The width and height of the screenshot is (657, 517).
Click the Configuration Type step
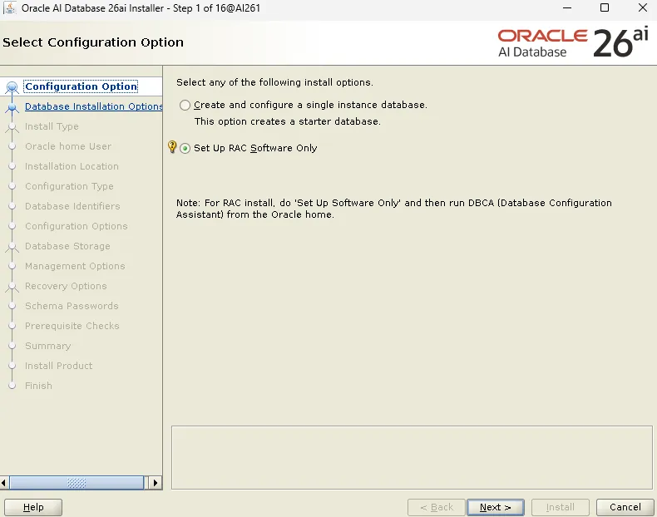tap(69, 186)
